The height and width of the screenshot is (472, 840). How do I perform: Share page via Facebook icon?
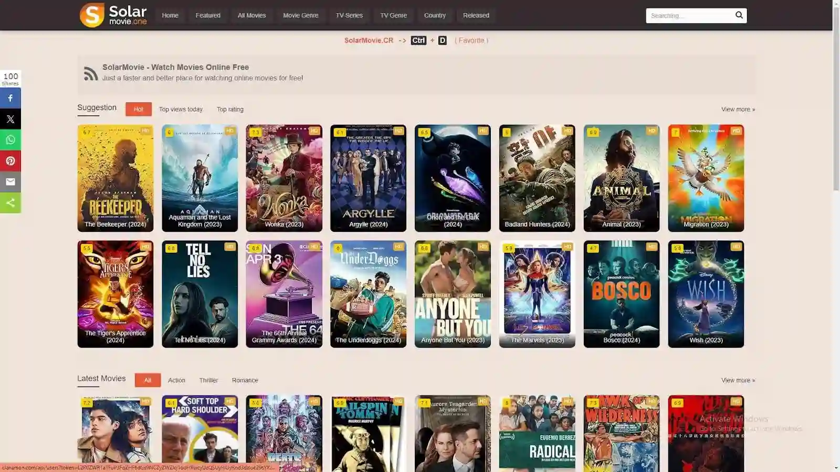(x=10, y=98)
